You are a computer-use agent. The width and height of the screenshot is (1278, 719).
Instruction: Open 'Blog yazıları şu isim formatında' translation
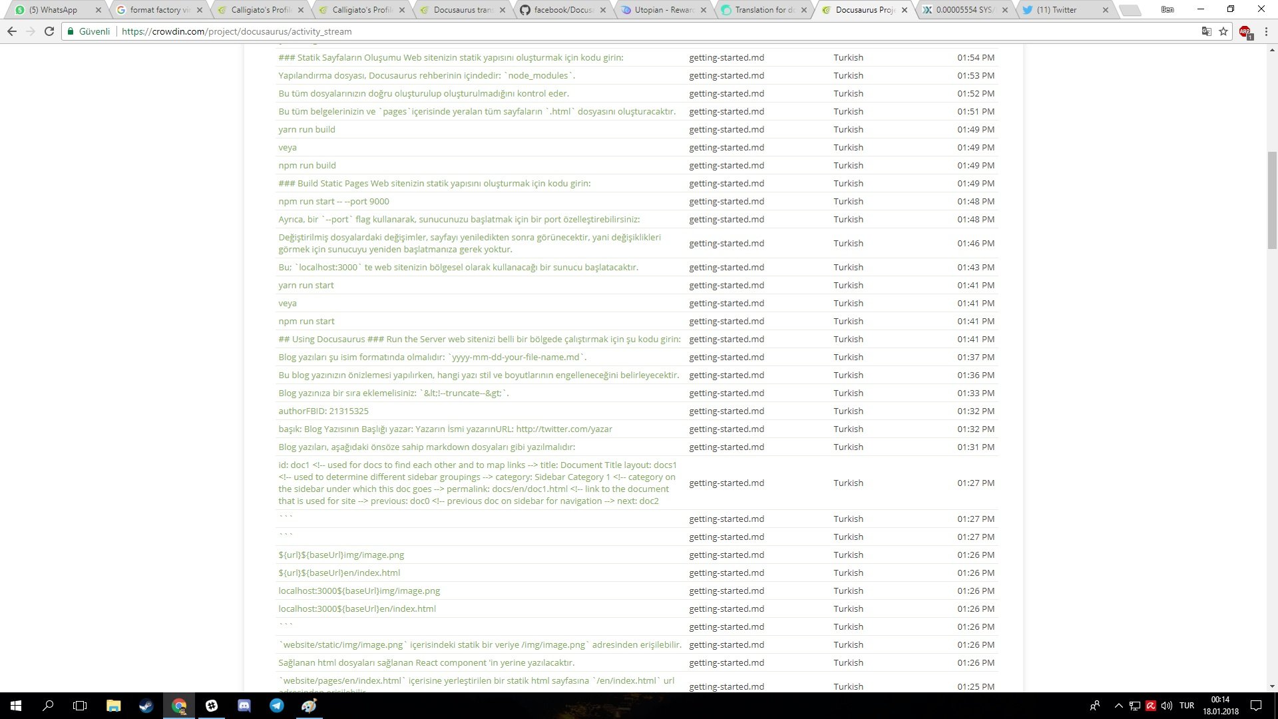(433, 357)
